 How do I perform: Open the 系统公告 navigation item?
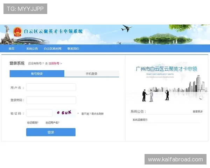coord(32,49)
